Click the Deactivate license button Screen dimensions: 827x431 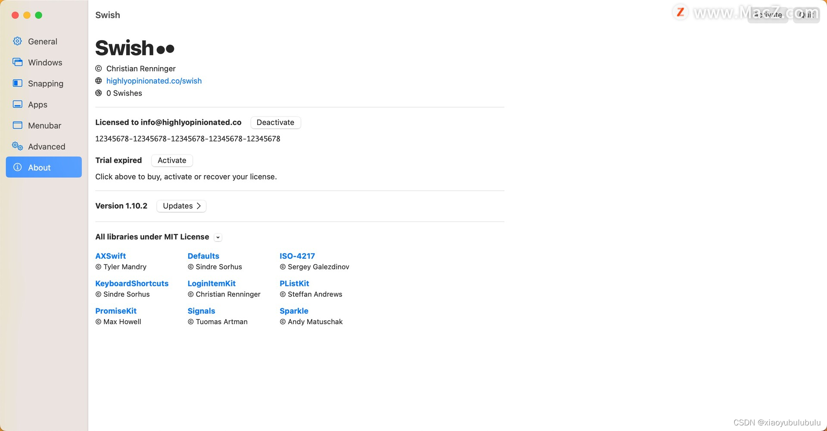[x=275, y=122]
